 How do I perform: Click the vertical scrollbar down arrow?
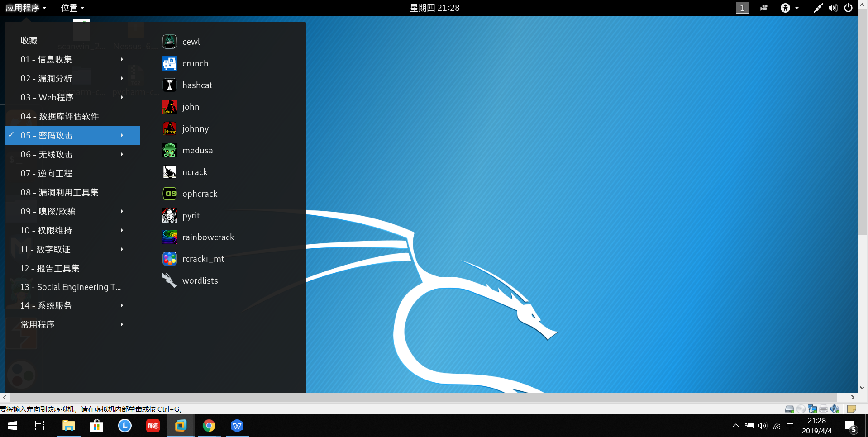[863, 388]
